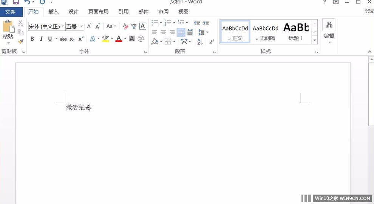Click the multilevel list icon
This screenshot has width=374, height=204.
181,23
